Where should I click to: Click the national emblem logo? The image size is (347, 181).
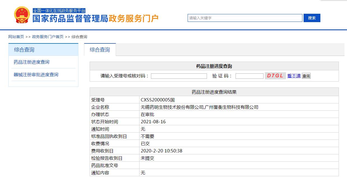22,15
